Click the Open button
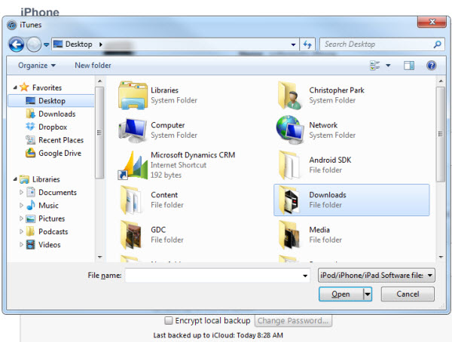This screenshot has height=342, width=452. pyautogui.click(x=340, y=294)
